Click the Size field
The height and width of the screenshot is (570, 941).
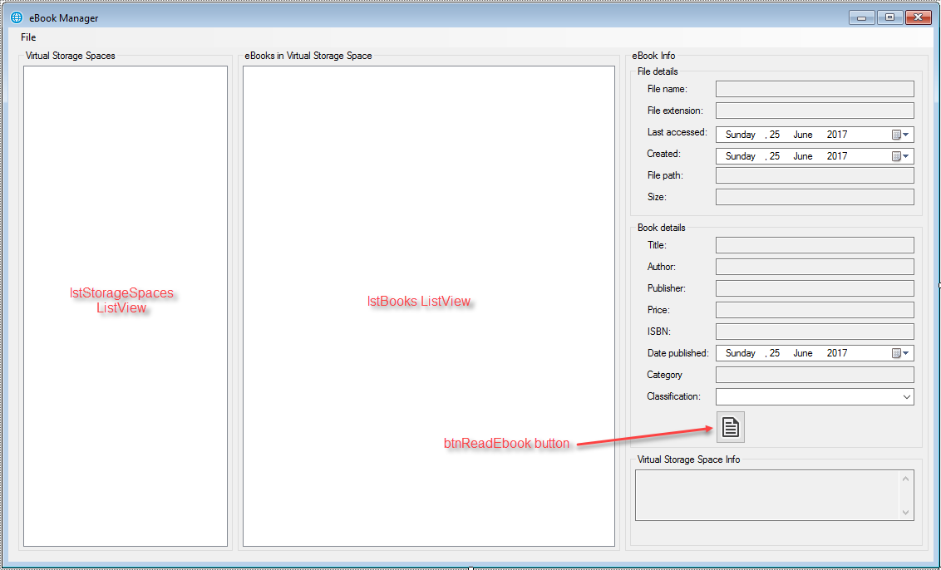pos(815,197)
